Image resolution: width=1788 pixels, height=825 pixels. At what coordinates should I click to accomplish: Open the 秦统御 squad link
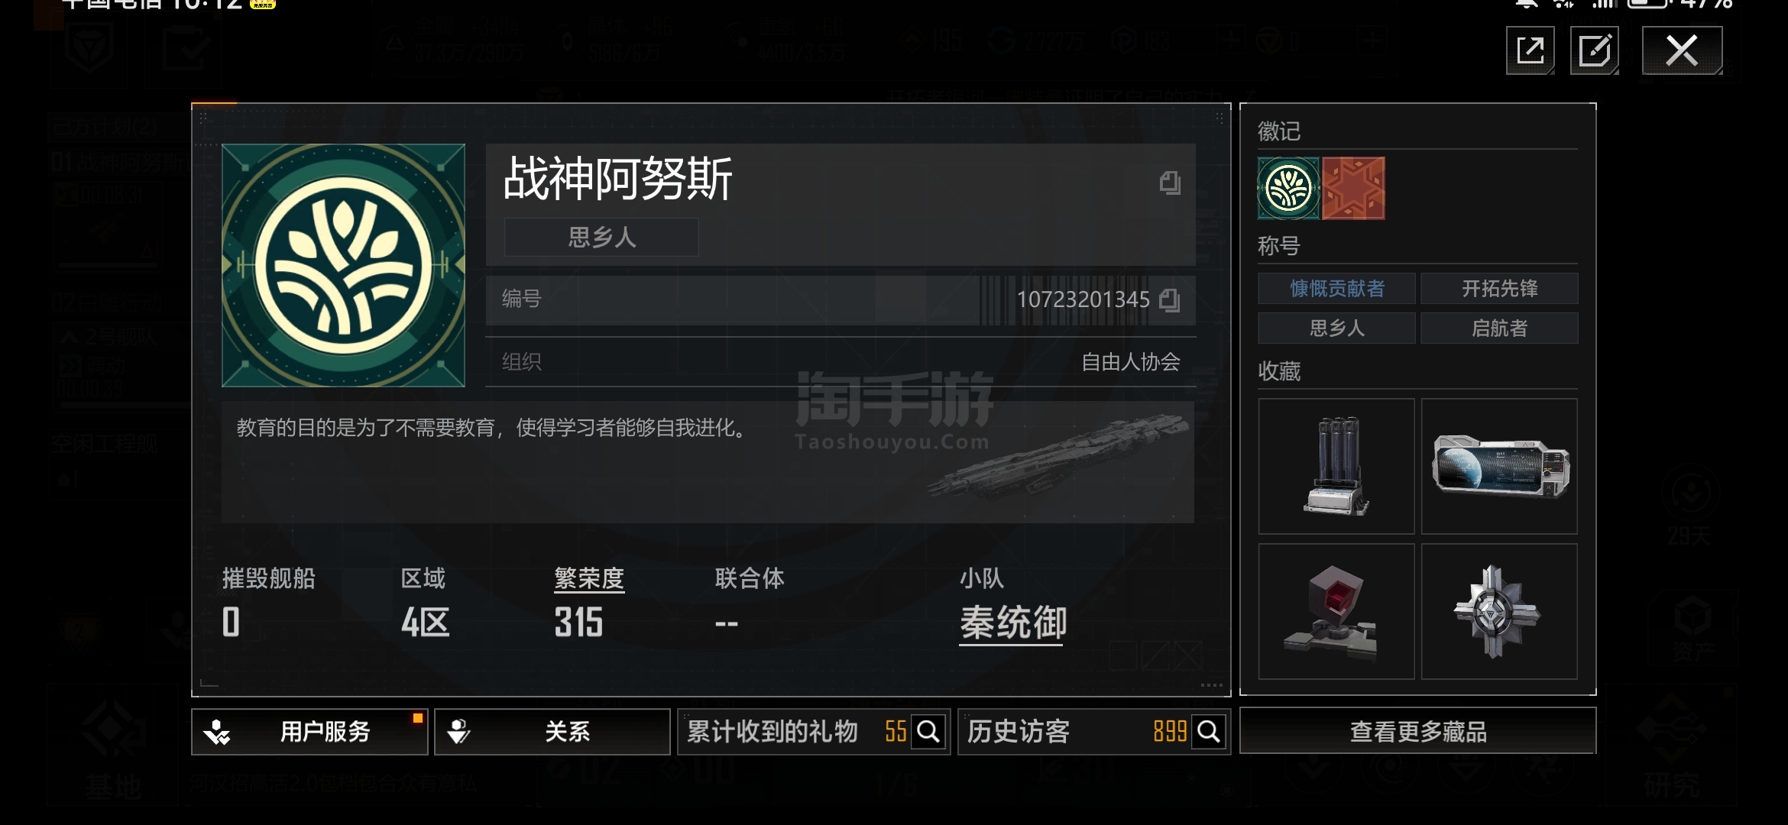pyautogui.click(x=1013, y=623)
